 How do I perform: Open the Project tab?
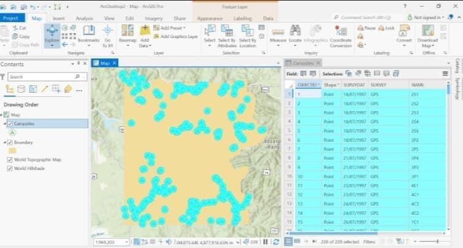(x=10, y=18)
